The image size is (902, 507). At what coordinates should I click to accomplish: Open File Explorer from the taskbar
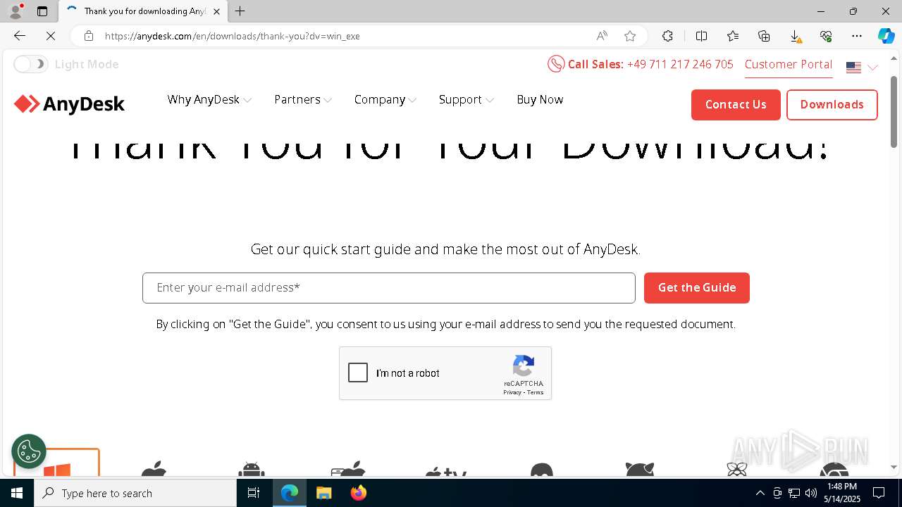coord(323,493)
